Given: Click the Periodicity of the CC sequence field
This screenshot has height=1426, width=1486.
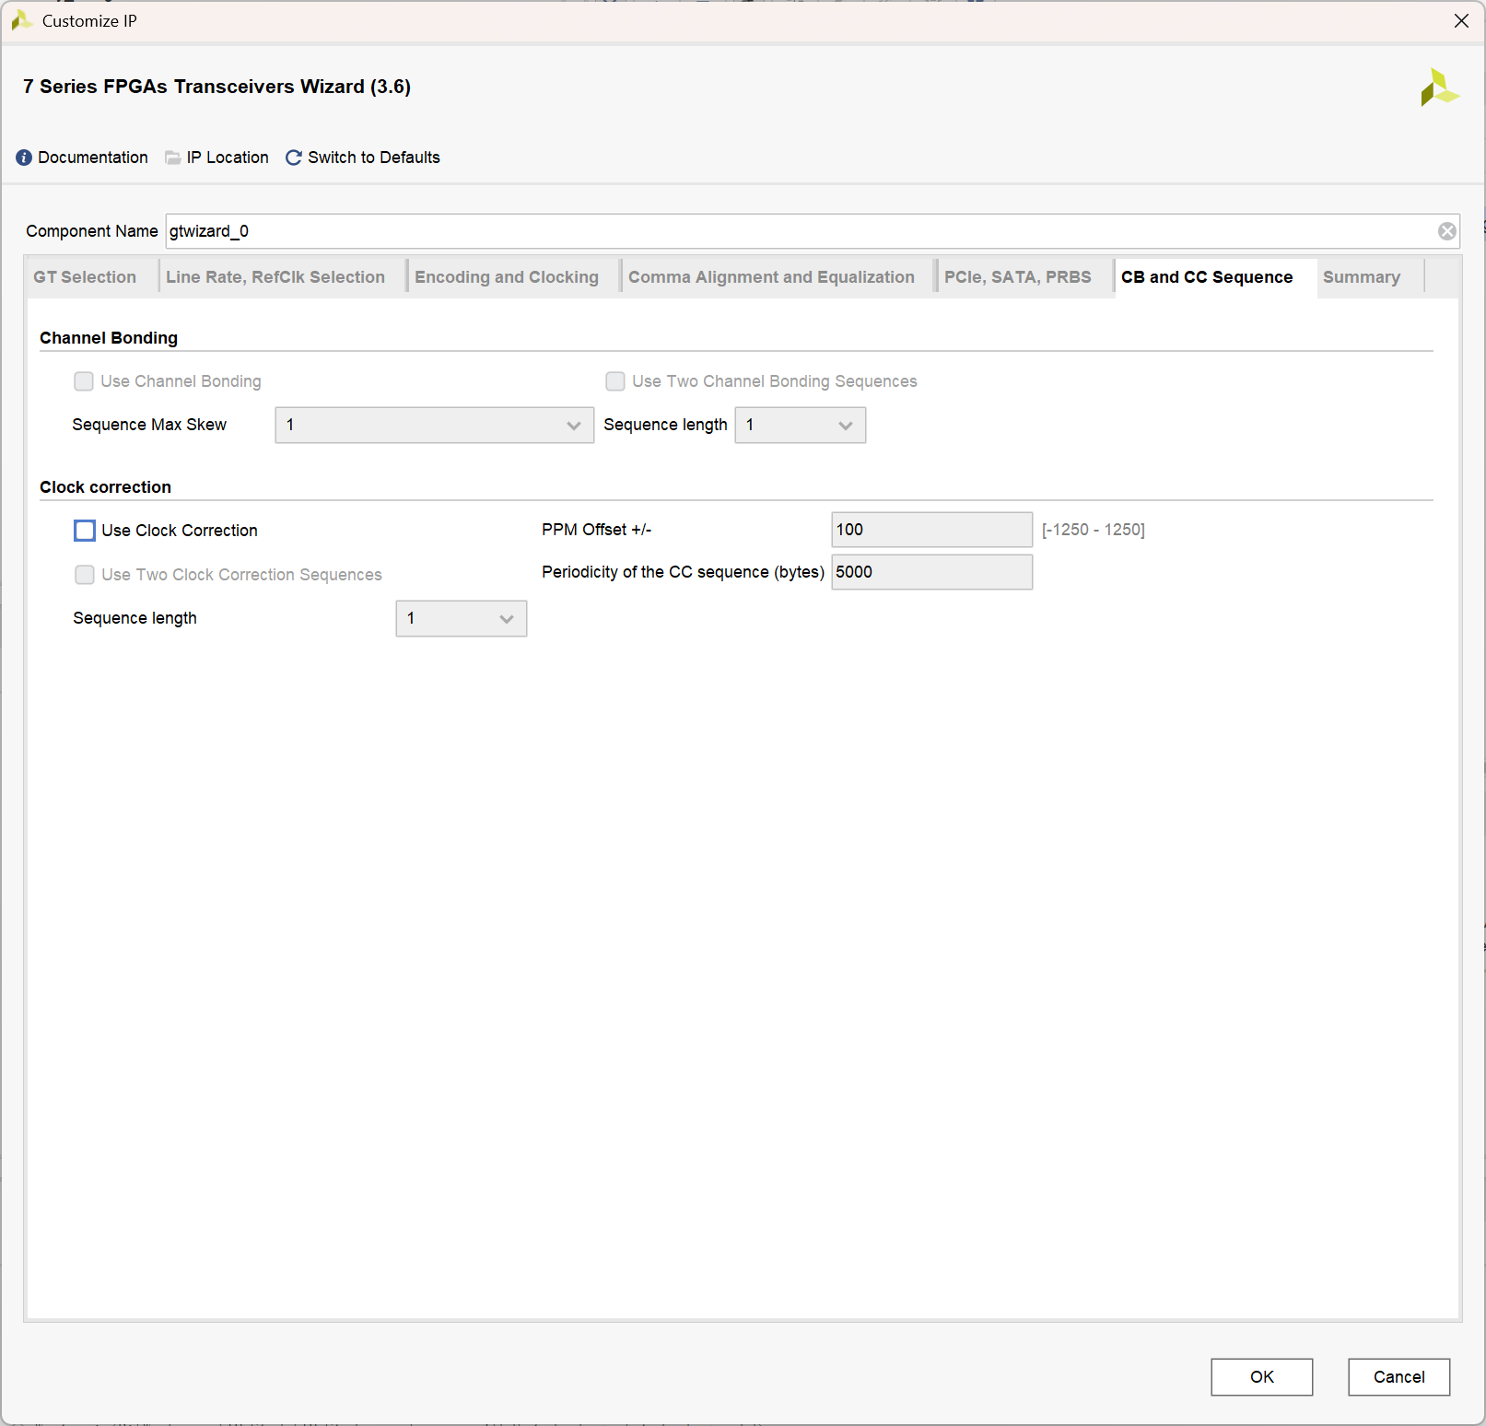Looking at the screenshot, I should [x=932, y=572].
